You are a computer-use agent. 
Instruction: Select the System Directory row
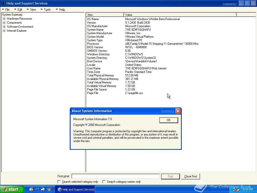pyautogui.click(x=121, y=58)
